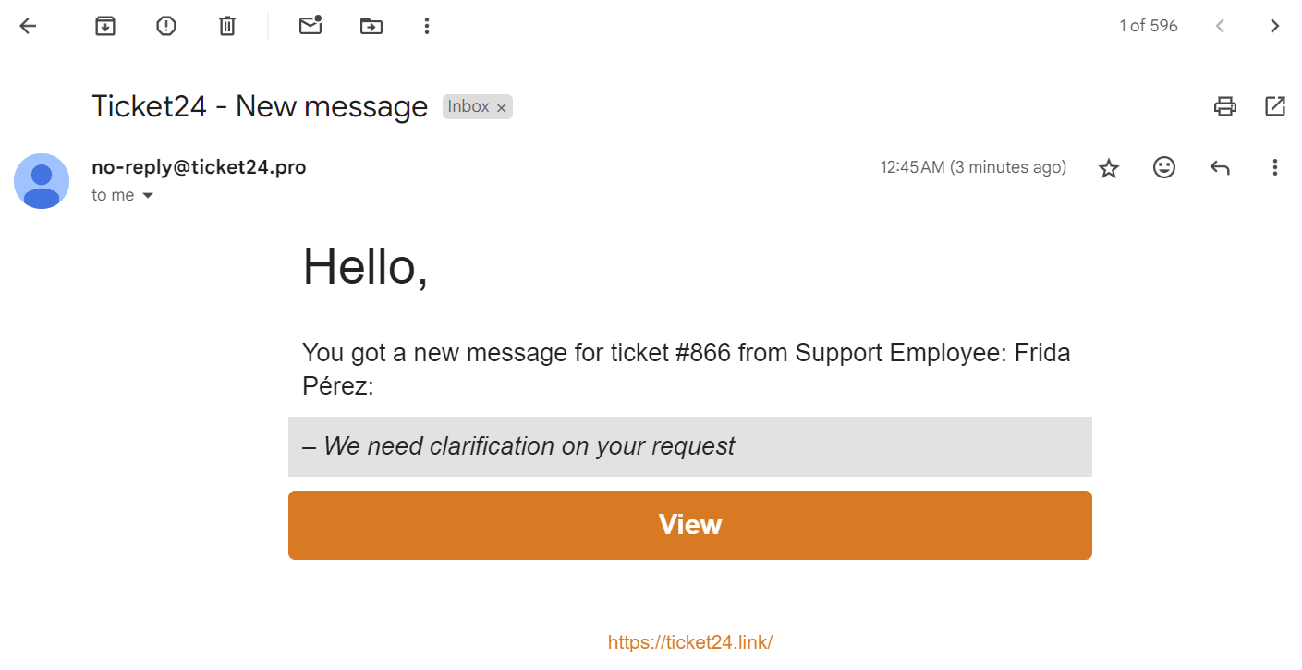Viewport: 1302px width, 670px height.
Task: Open message More options next to reply
Action: click(1274, 167)
